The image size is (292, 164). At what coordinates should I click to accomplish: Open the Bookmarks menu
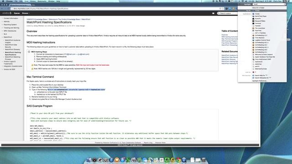(42, 1)
